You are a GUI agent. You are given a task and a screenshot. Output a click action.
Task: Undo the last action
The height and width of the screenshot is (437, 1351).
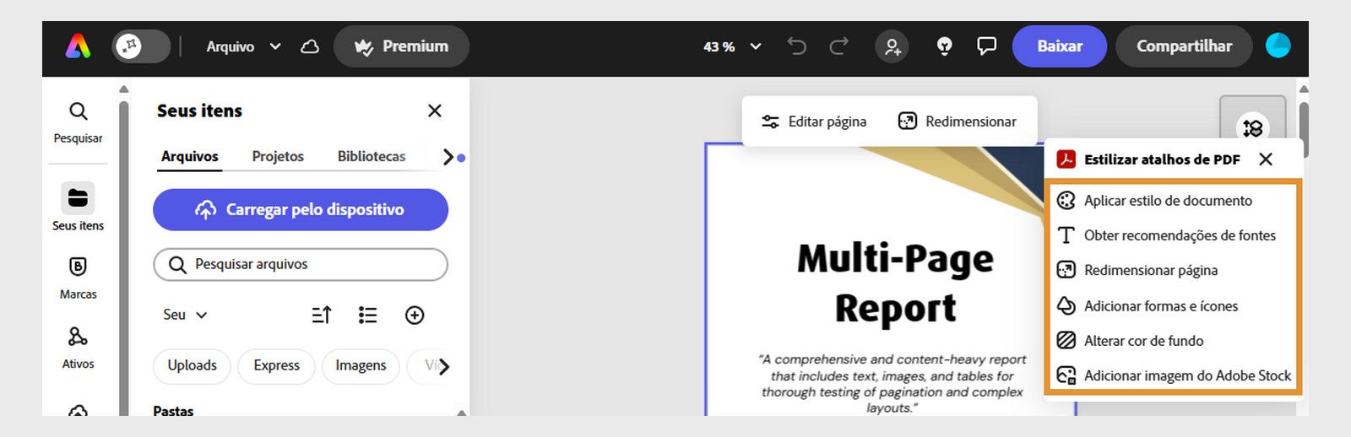click(x=796, y=46)
